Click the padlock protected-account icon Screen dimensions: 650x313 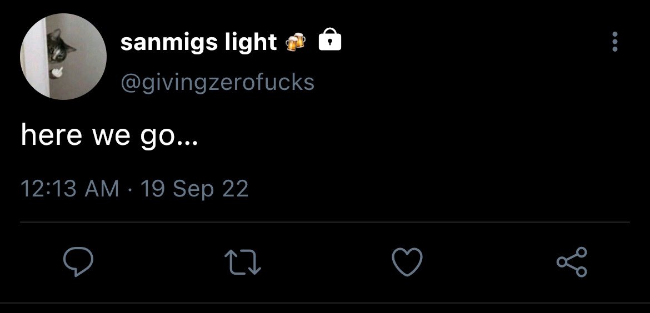click(x=329, y=40)
